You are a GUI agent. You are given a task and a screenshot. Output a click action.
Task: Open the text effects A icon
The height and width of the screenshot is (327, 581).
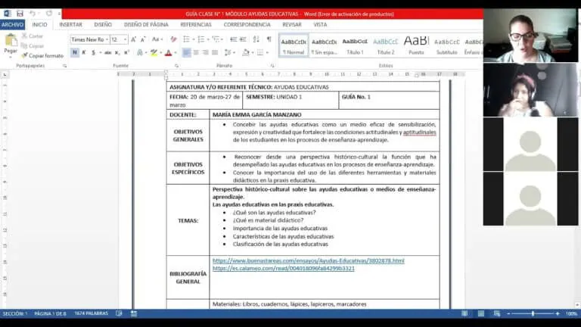click(140, 53)
